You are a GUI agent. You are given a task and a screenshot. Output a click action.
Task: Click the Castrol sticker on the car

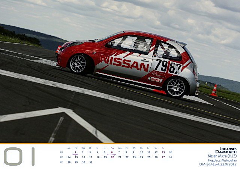[x=155, y=79]
